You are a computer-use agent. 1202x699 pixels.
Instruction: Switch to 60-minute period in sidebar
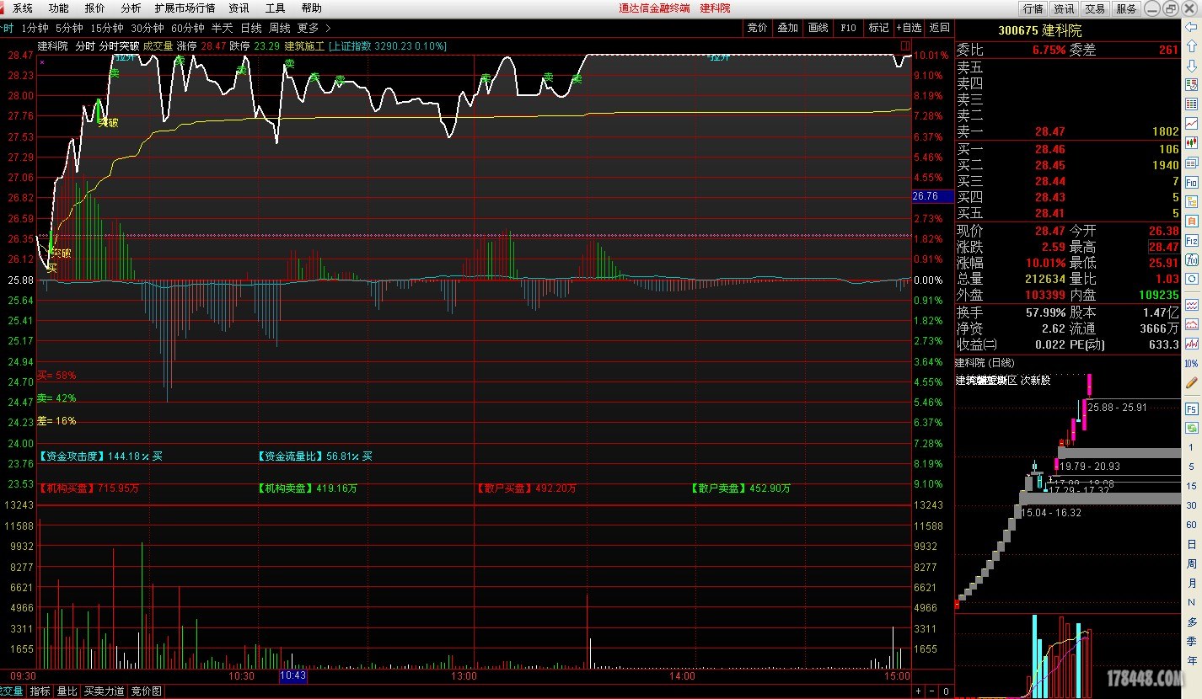point(1192,525)
